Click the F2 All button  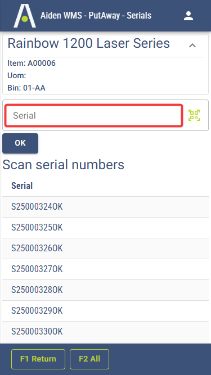pos(89,359)
